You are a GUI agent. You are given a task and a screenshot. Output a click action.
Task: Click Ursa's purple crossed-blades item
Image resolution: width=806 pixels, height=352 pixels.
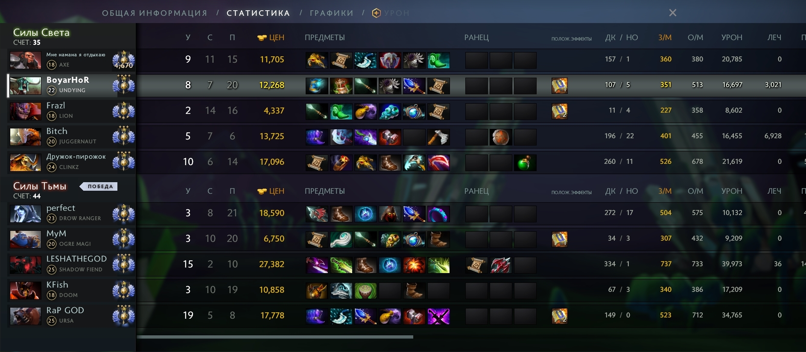(438, 316)
